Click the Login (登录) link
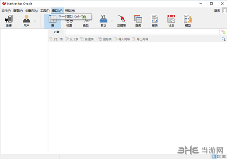The height and width of the screenshot is (159, 227). click(217, 10)
